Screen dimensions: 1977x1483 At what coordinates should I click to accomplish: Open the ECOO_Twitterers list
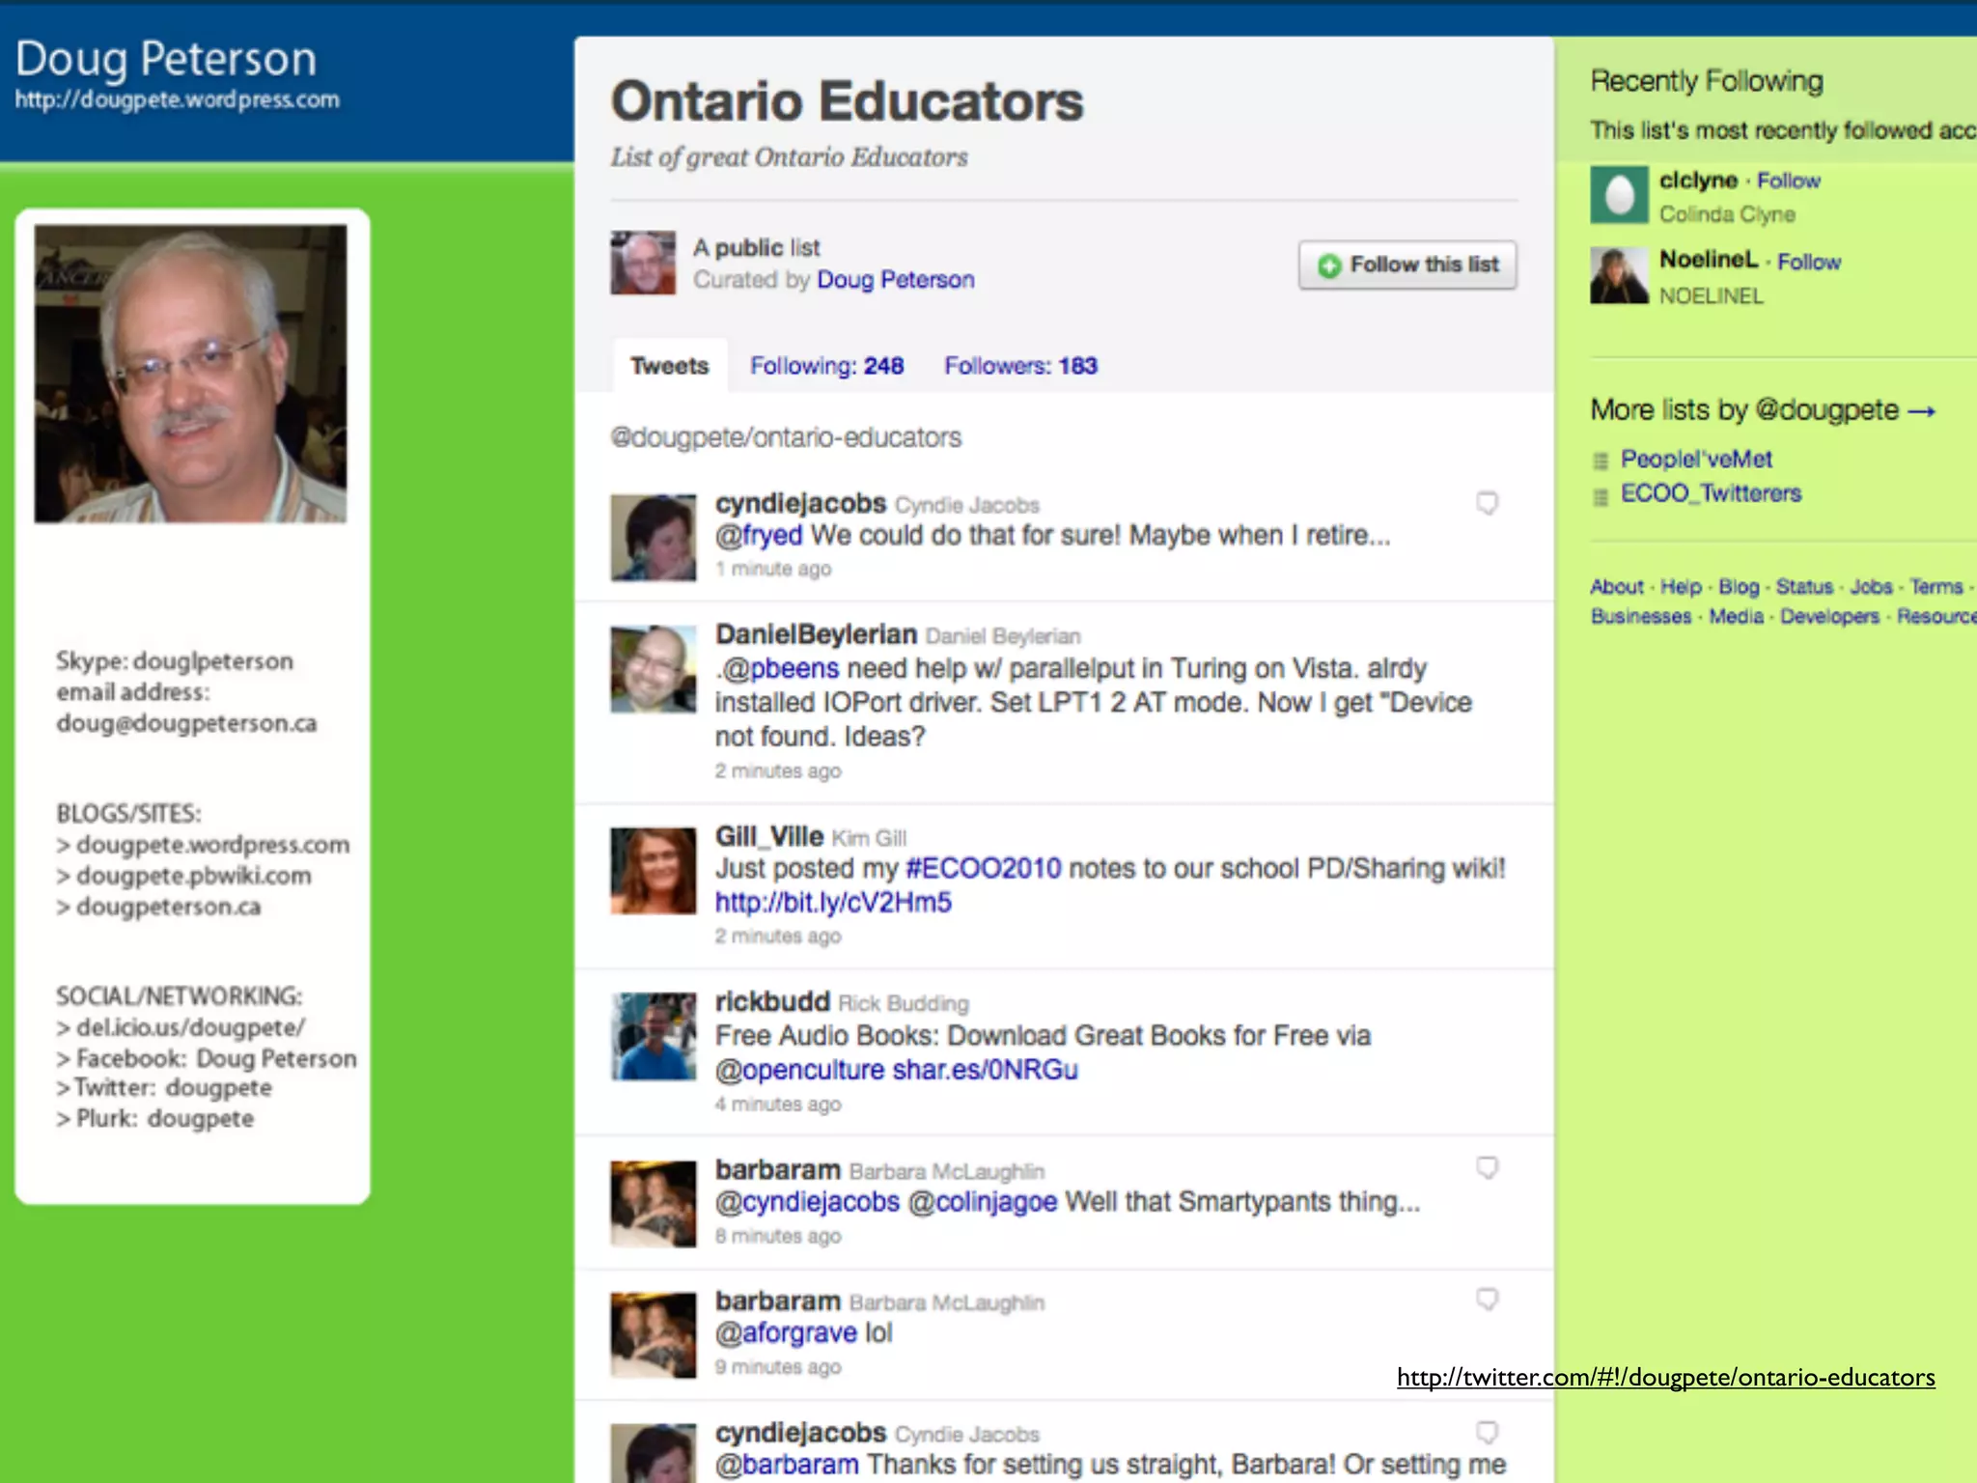click(x=1711, y=493)
